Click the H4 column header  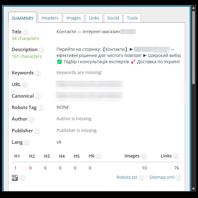coord(62,156)
